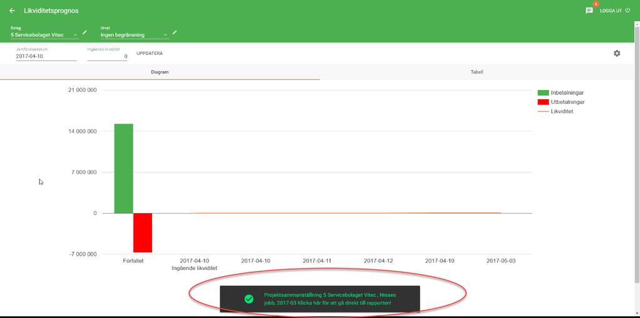Click the green checkmark icon in the notification
The width and height of the screenshot is (640, 318).
[248, 299]
